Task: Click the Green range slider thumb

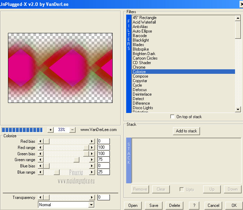Action: click(76, 160)
